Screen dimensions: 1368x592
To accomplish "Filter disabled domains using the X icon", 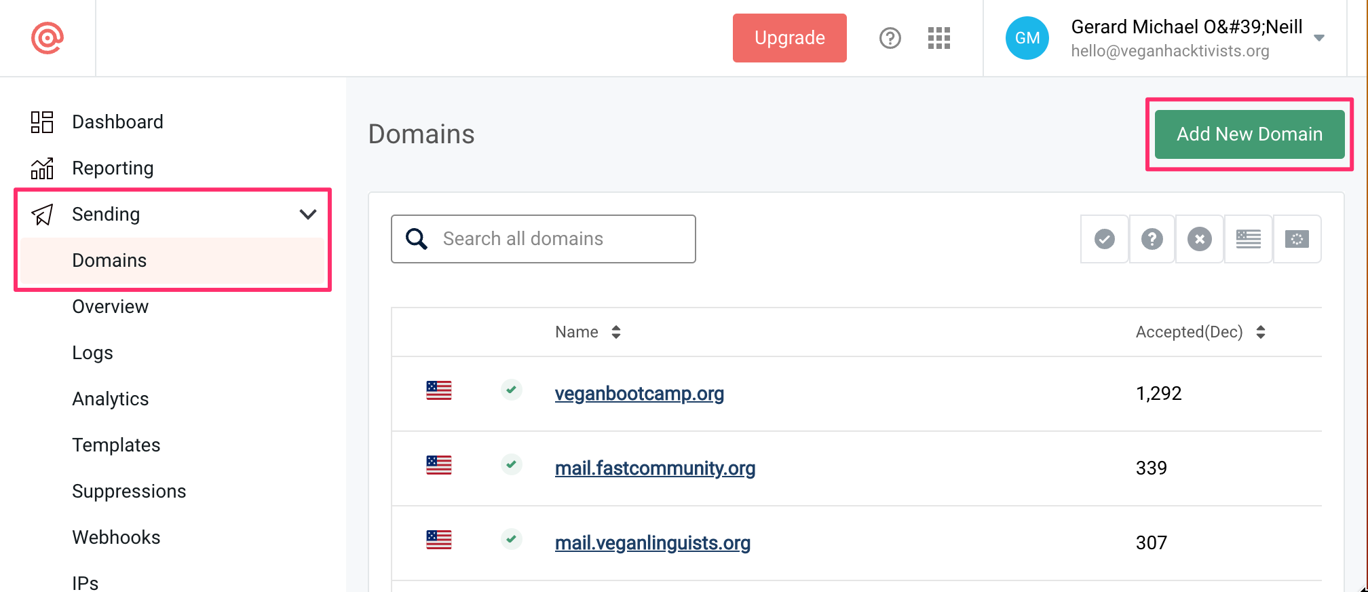I will pyautogui.click(x=1199, y=239).
